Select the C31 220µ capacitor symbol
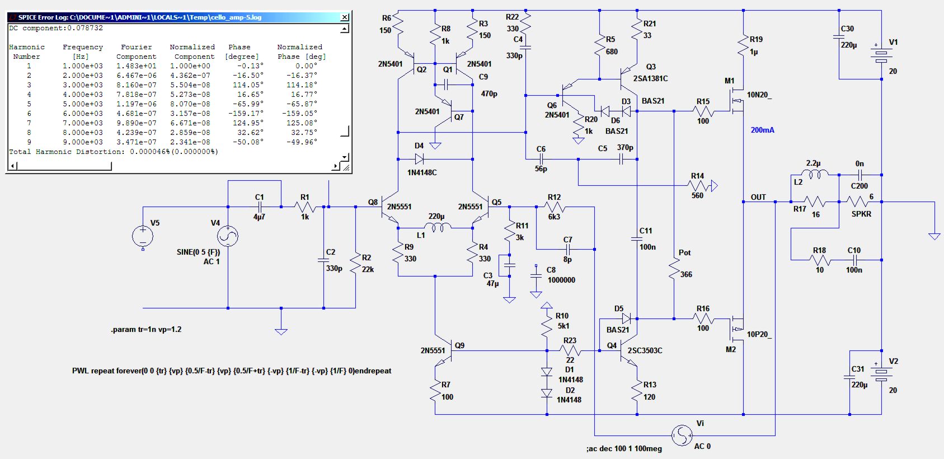Viewport: 944px width, 459px height. (x=849, y=378)
